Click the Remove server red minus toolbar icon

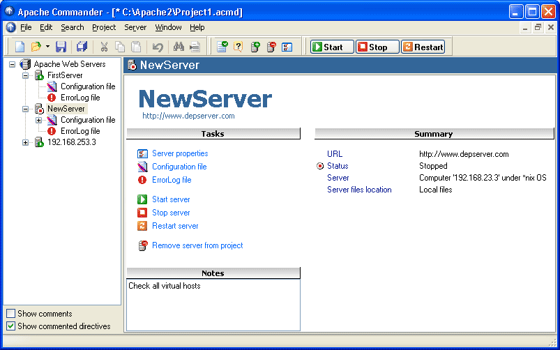point(271,47)
